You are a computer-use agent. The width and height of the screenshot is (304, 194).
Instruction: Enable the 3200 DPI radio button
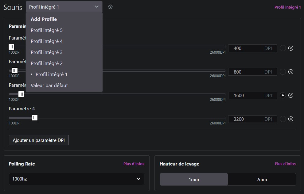coord(283,119)
